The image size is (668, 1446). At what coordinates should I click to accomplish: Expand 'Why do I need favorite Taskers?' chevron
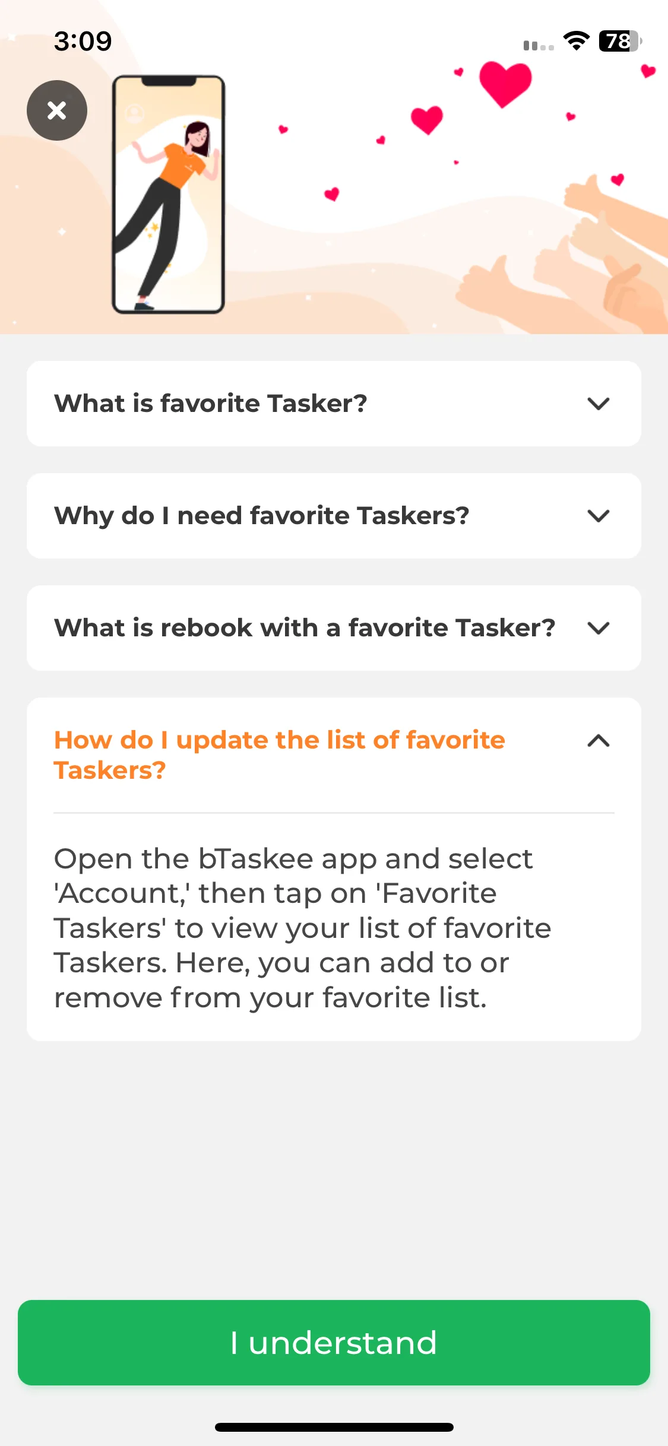pyautogui.click(x=599, y=516)
